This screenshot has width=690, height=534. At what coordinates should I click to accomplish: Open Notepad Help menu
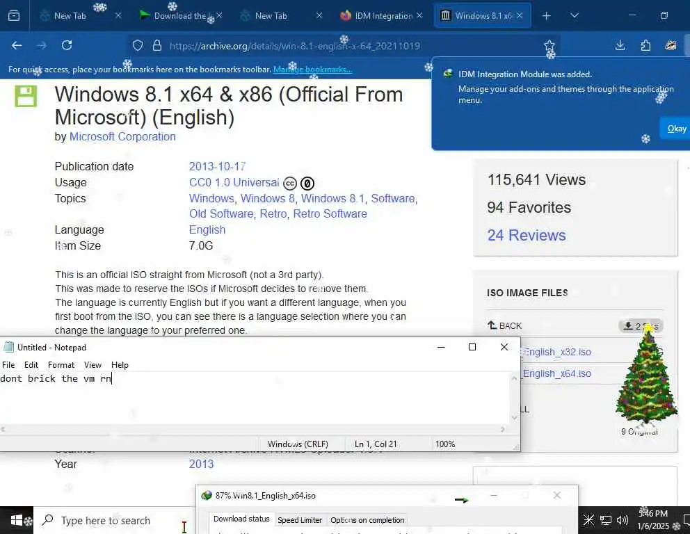[120, 365]
